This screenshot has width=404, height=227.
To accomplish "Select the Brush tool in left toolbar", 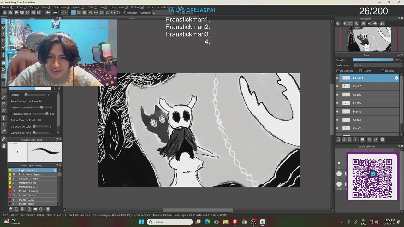I will tap(3, 21).
